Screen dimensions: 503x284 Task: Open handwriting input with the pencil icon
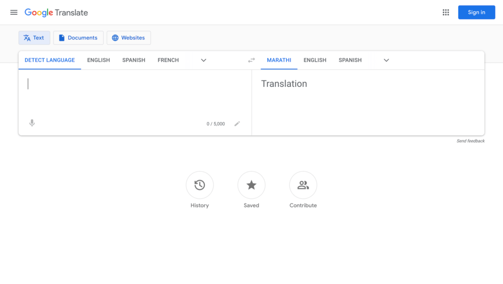click(x=237, y=124)
